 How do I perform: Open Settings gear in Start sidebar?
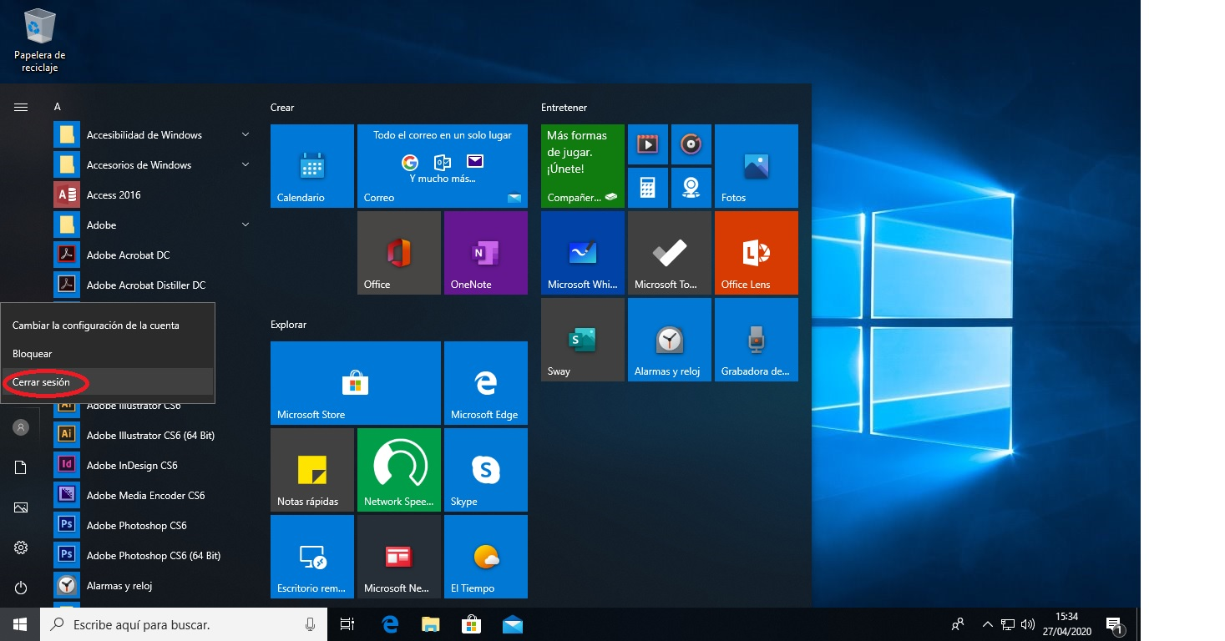point(21,548)
